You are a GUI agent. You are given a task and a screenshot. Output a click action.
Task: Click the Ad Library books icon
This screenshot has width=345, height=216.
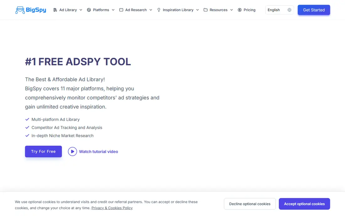tap(55, 10)
